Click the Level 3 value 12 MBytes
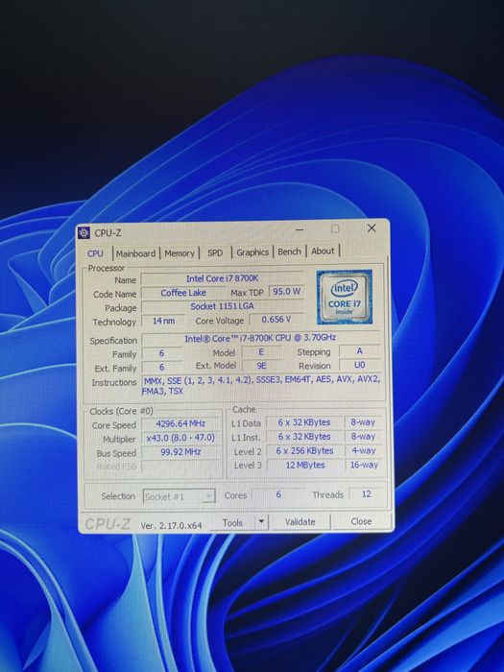Image resolution: width=504 pixels, height=672 pixels. [x=304, y=465]
